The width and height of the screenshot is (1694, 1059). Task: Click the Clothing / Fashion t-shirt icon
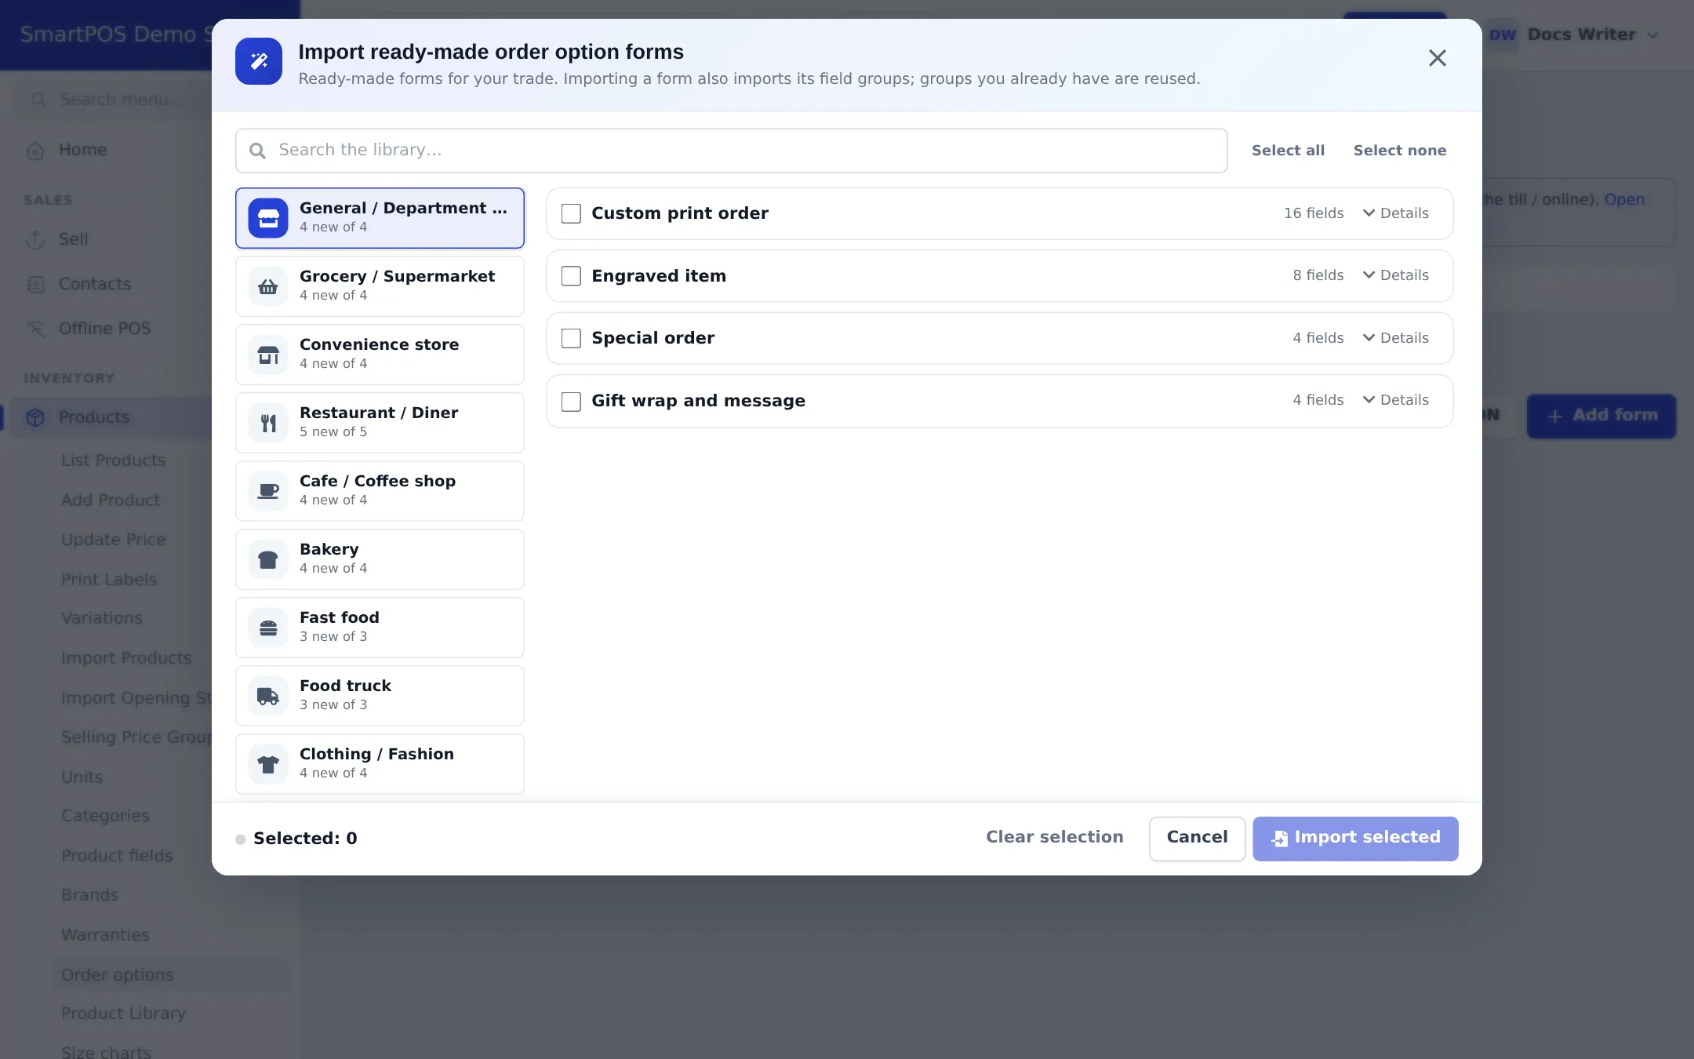click(268, 764)
